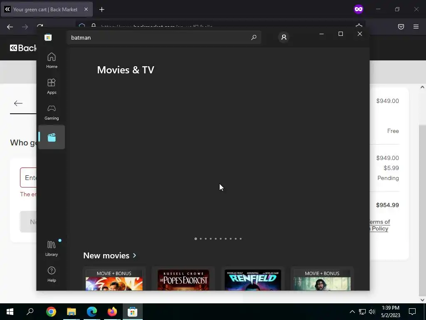The image size is (426, 320).
Task: Open Help in Store sidebar
Action: pos(52,274)
